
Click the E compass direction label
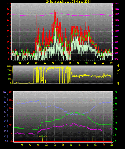click(117, 79)
